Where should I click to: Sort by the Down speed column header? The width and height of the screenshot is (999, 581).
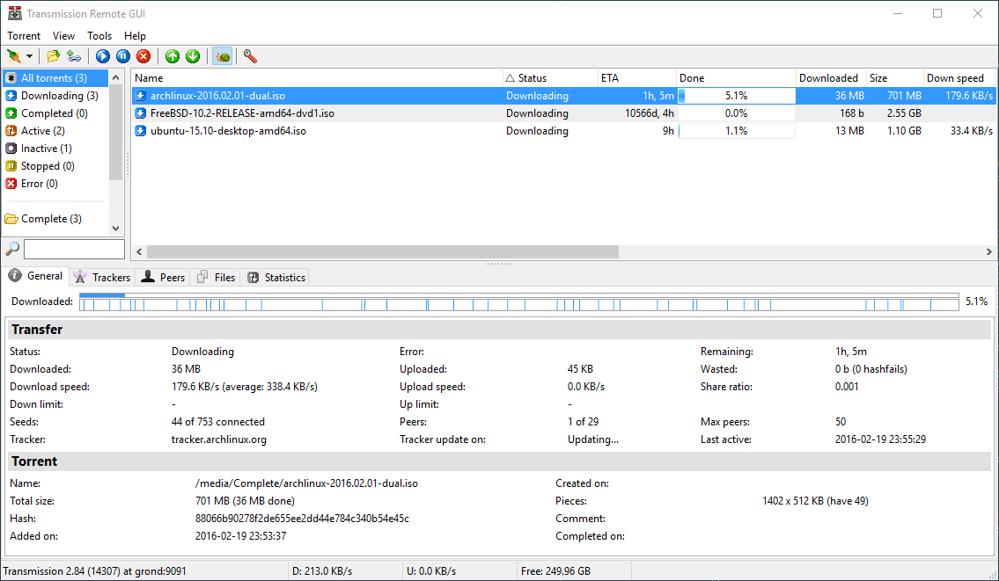point(959,78)
